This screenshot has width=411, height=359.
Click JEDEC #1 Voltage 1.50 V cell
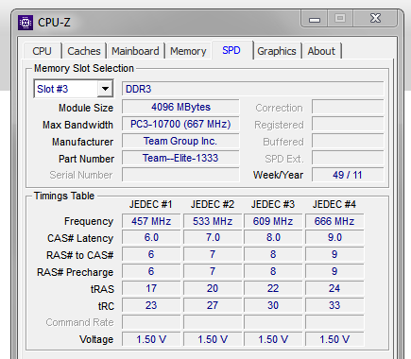click(151, 339)
